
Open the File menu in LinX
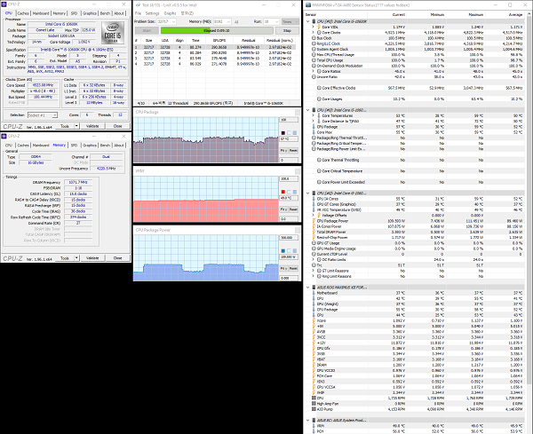[138, 13]
